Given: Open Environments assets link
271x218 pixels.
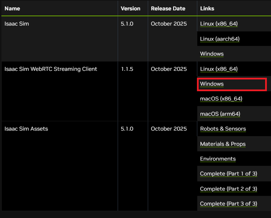Looking at the screenshot, I should pyautogui.click(x=218, y=159).
